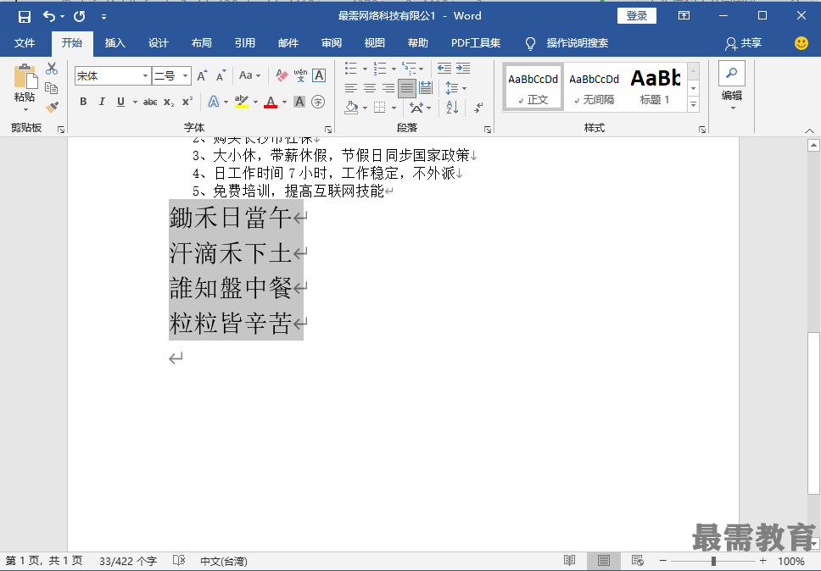Adjust the zoom slider handle
821x571 pixels.
coord(713,561)
